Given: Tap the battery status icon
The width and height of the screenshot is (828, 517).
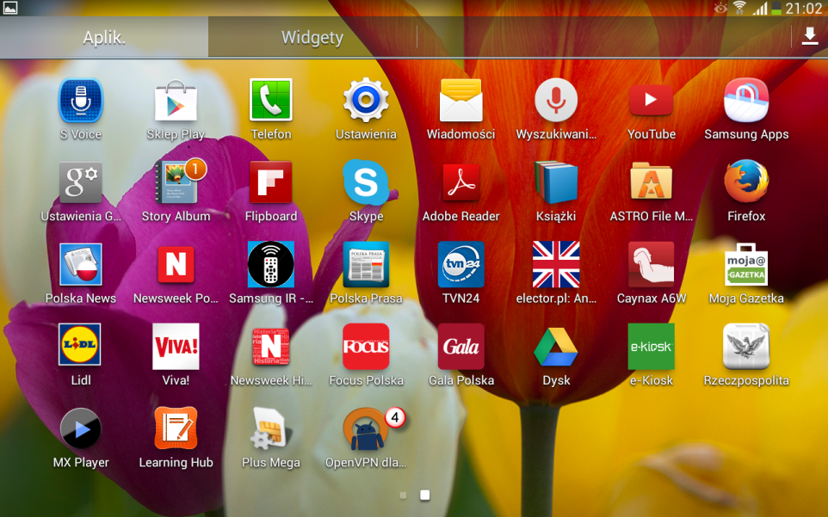Looking at the screenshot, I should [776, 8].
